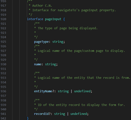Click 'string' type after pageType
Image resolution: width=131 pixels, height=120 pixels.
[x=58, y=42]
